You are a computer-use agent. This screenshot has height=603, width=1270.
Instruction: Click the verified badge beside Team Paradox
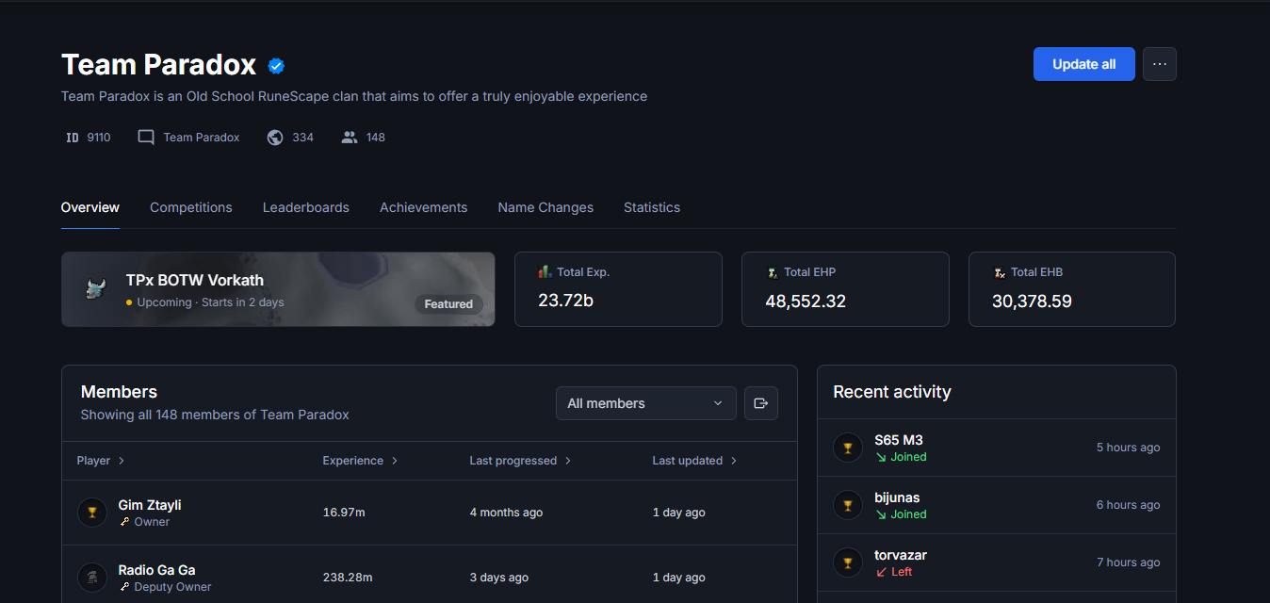276,65
